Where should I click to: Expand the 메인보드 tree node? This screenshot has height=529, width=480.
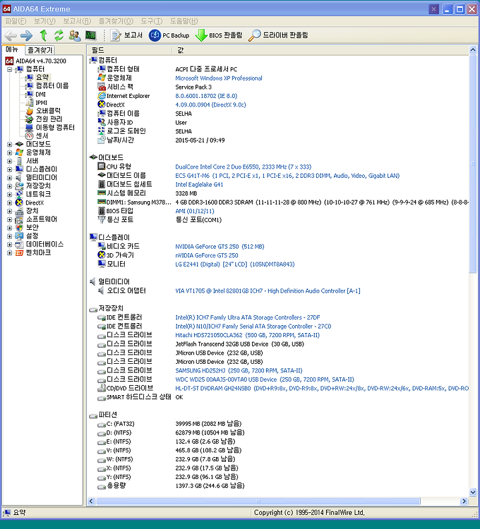coord(9,144)
